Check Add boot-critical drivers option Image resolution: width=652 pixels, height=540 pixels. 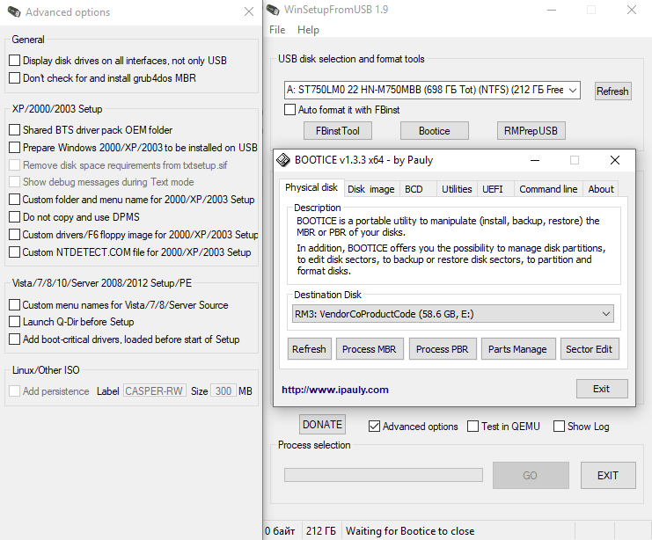[x=15, y=339]
